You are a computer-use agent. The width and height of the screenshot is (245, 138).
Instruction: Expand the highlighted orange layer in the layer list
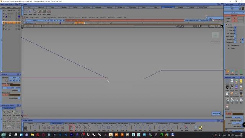4,23
